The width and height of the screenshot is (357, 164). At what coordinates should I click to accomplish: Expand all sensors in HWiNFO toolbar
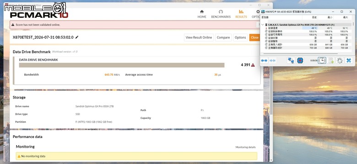(x=264, y=61)
